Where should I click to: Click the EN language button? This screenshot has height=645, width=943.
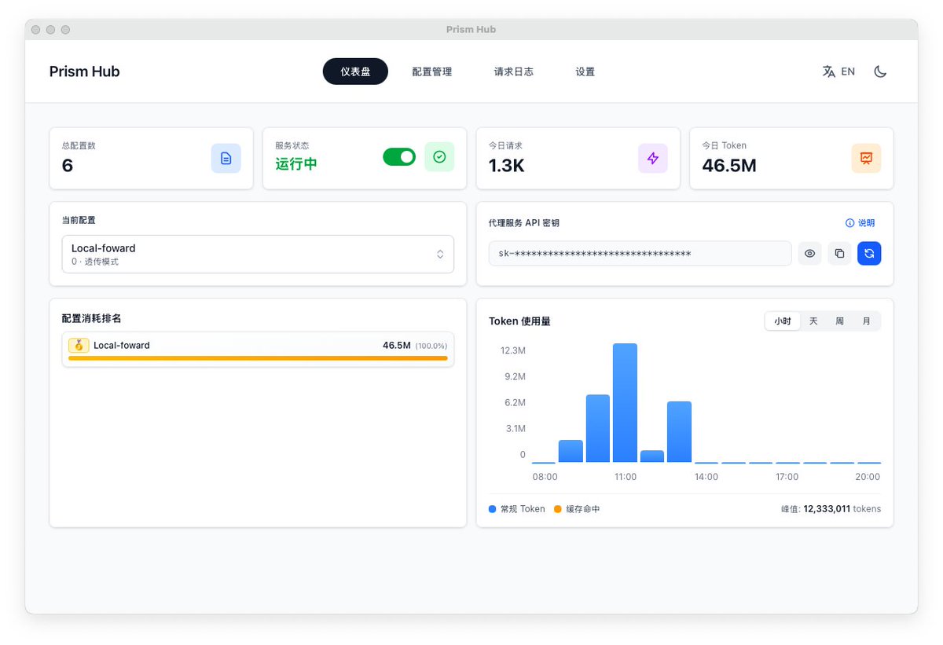click(848, 71)
